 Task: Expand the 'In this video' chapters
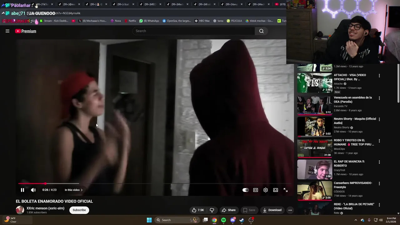pos(73,190)
